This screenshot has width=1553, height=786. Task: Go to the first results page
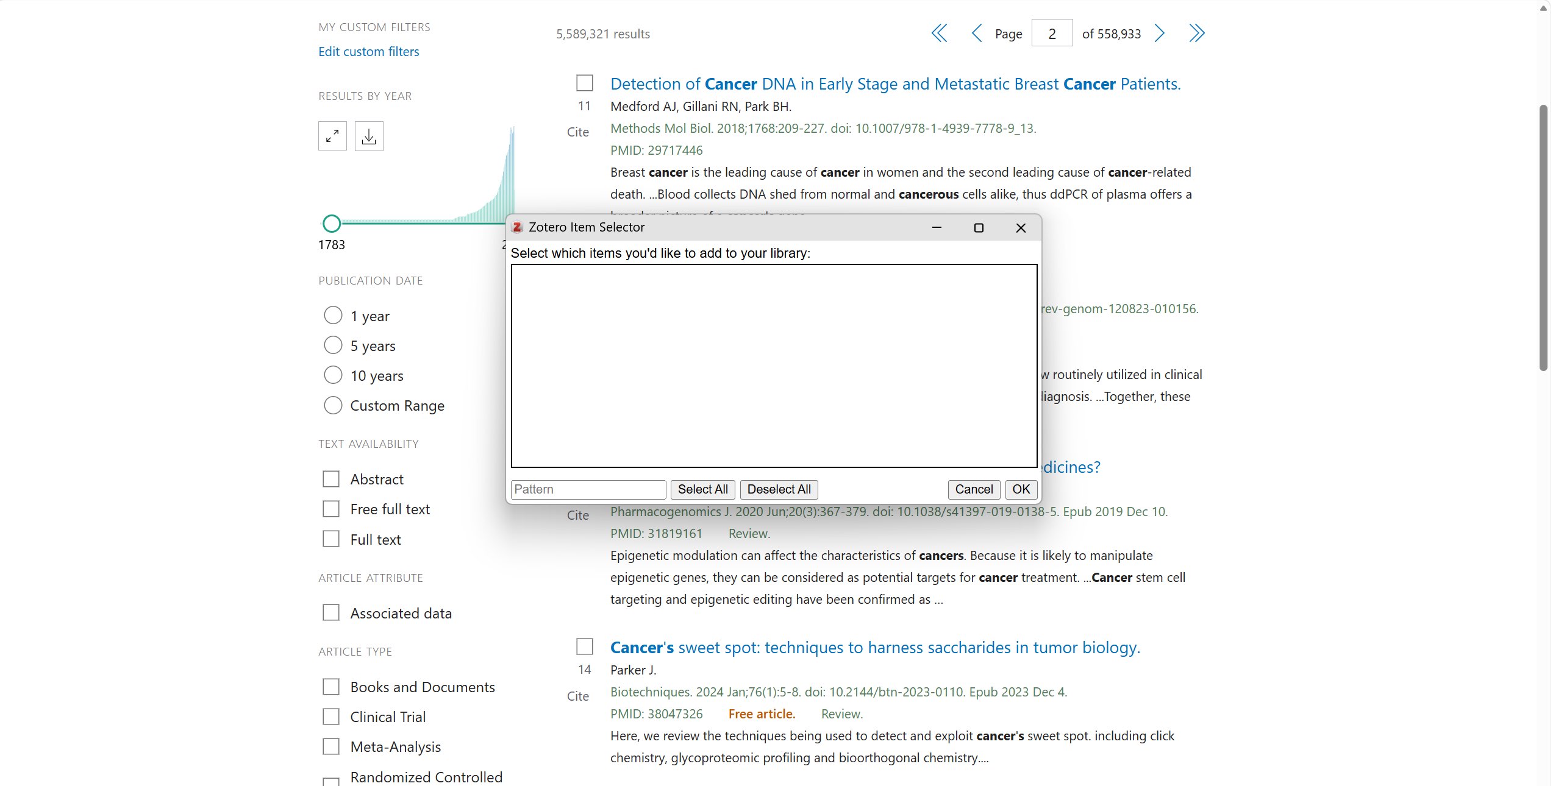939,34
